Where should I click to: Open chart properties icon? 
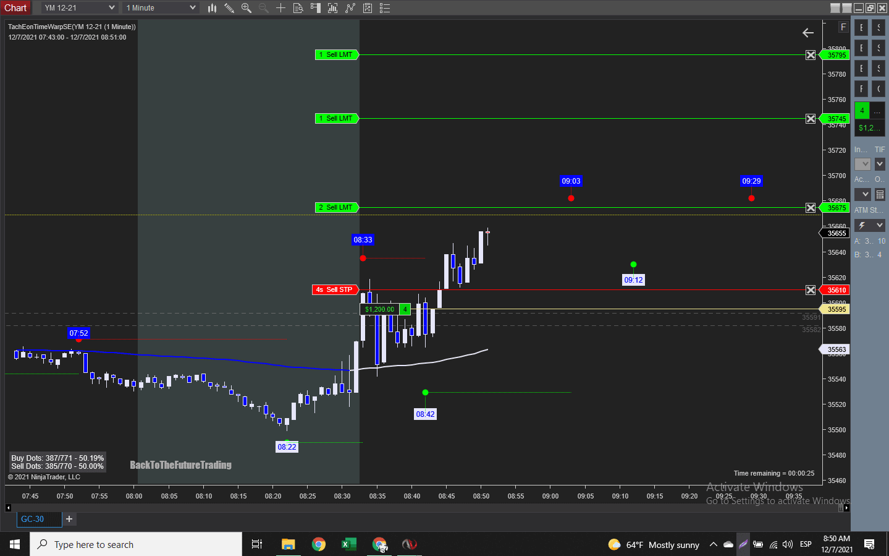point(368,8)
